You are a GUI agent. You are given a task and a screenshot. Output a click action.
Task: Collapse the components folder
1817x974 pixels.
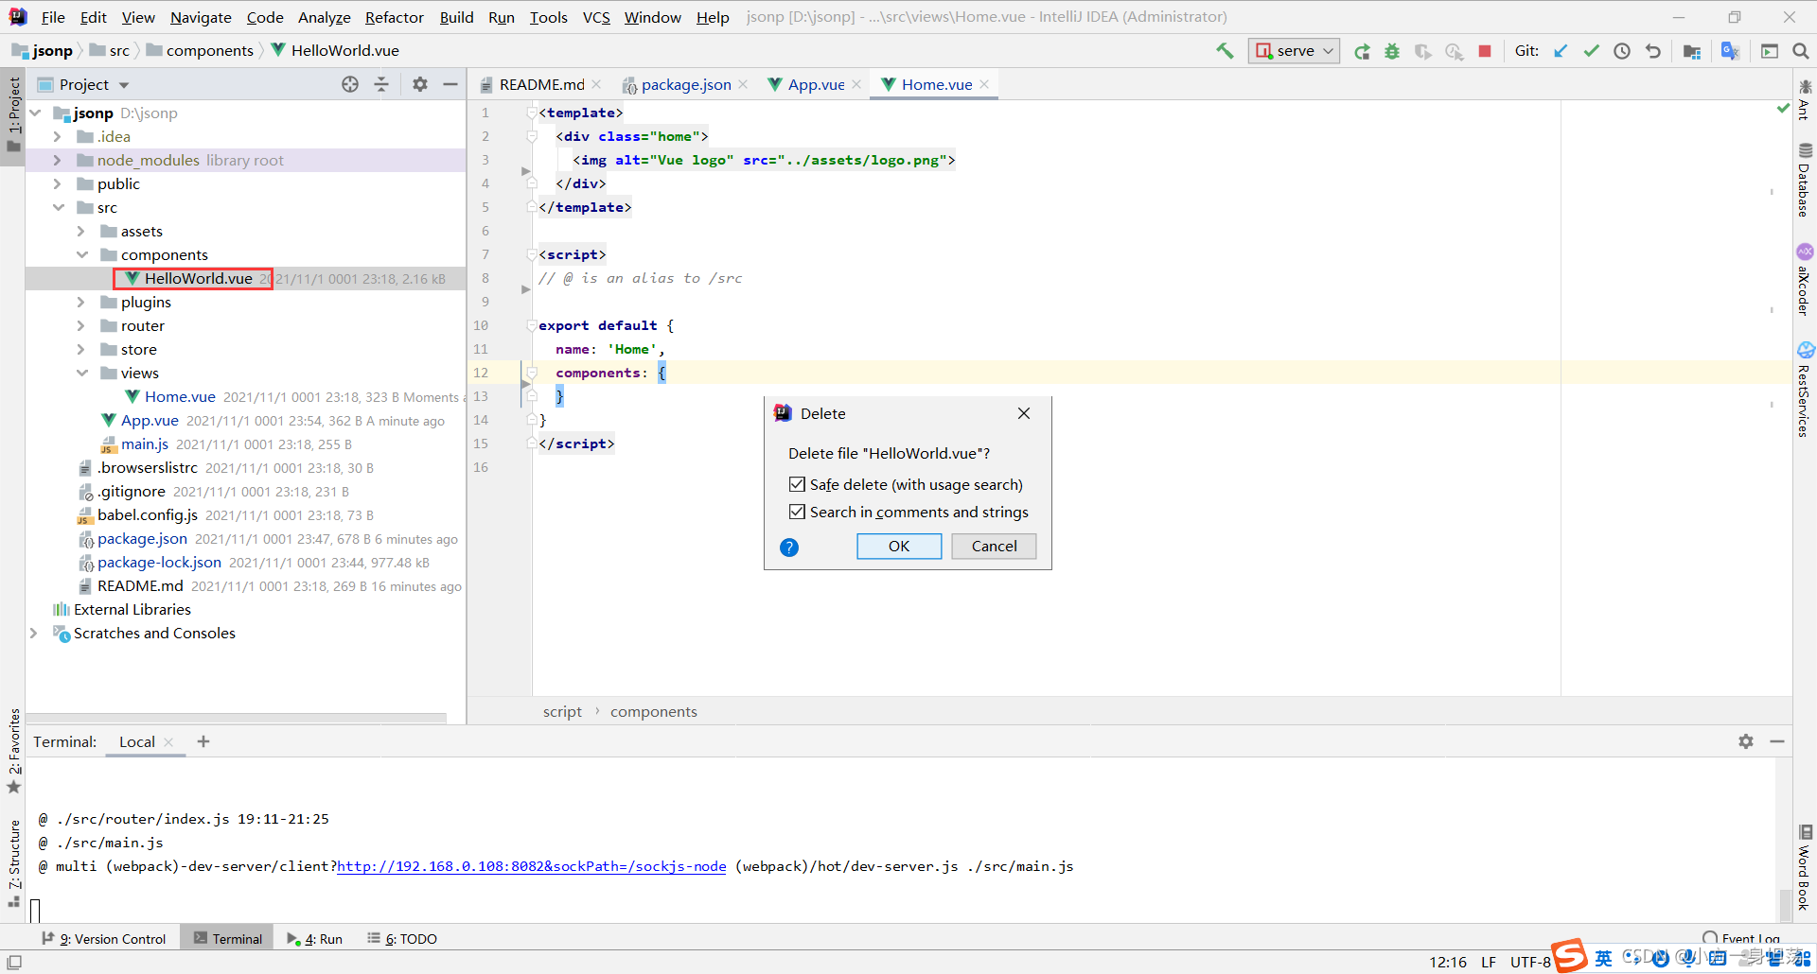[x=81, y=254]
